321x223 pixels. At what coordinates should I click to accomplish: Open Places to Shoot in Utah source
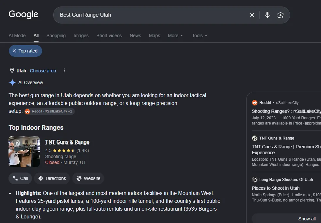point(276,188)
